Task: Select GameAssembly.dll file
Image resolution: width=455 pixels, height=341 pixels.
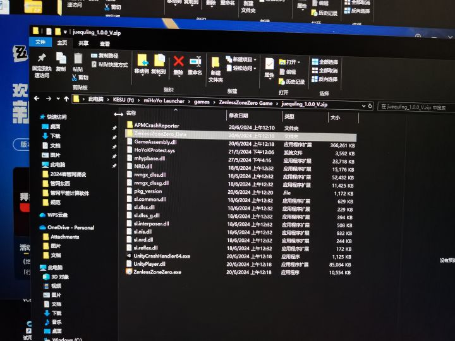Action: (152, 142)
